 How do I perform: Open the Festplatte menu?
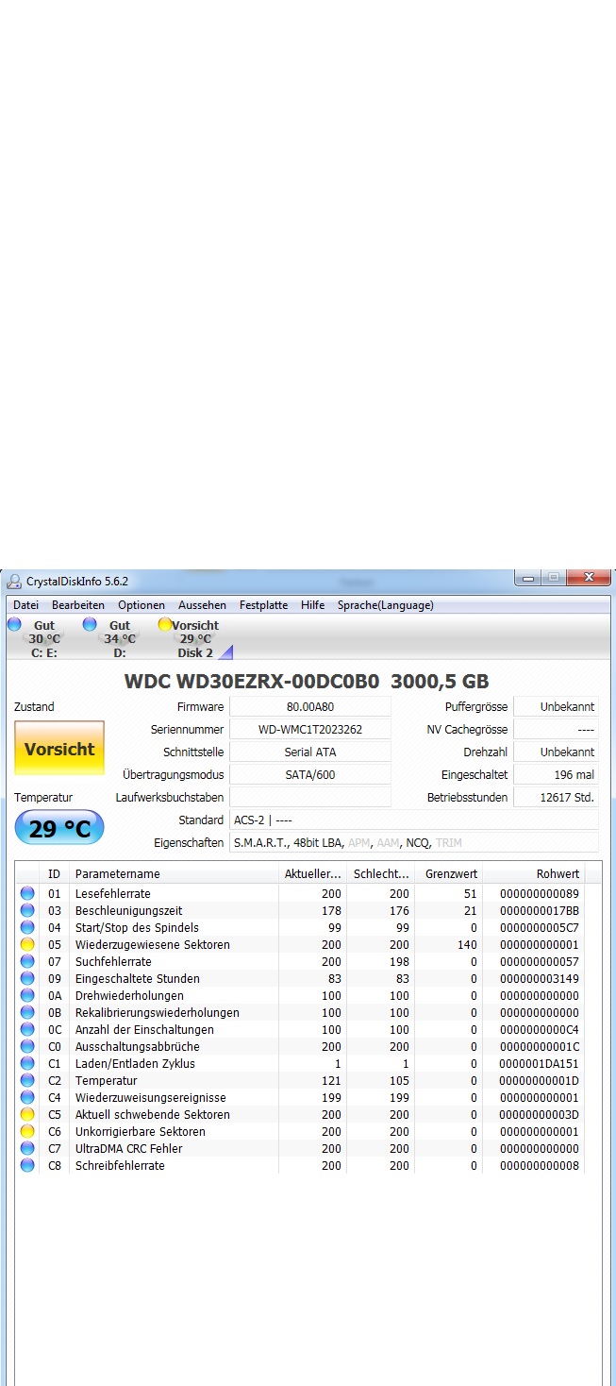pos(263,605)
